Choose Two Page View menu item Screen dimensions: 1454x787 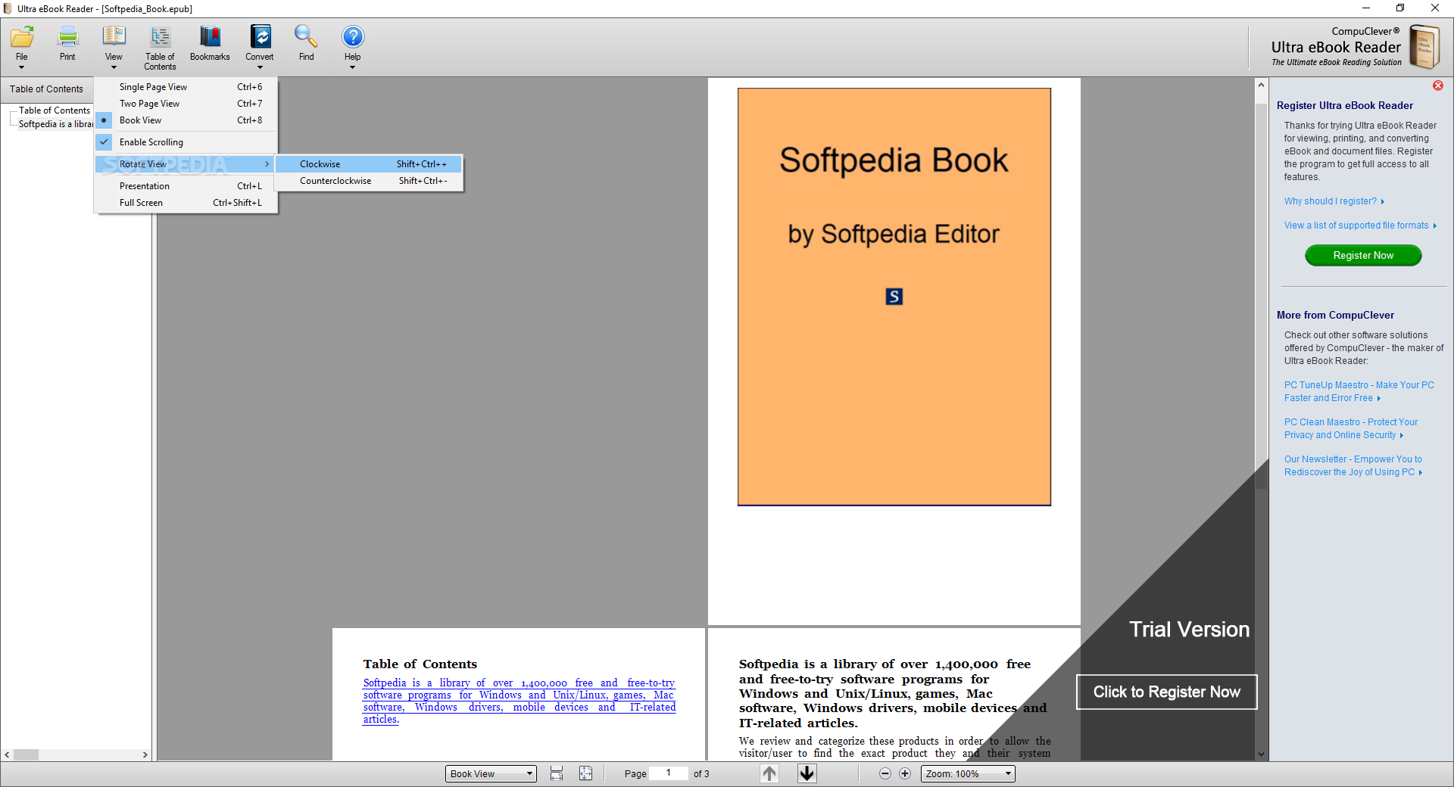[x=186, y=104]
